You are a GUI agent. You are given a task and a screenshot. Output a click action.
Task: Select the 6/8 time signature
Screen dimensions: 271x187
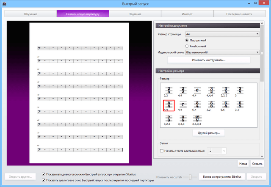[x=240, y=104]
